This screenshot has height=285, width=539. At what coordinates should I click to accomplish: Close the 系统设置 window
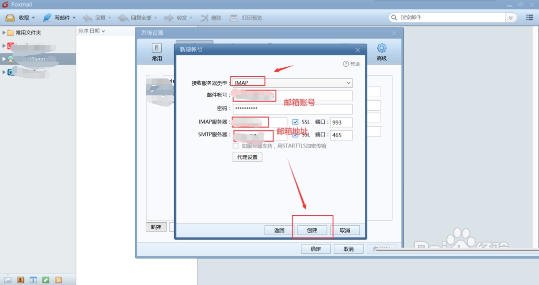click(394, 33)
